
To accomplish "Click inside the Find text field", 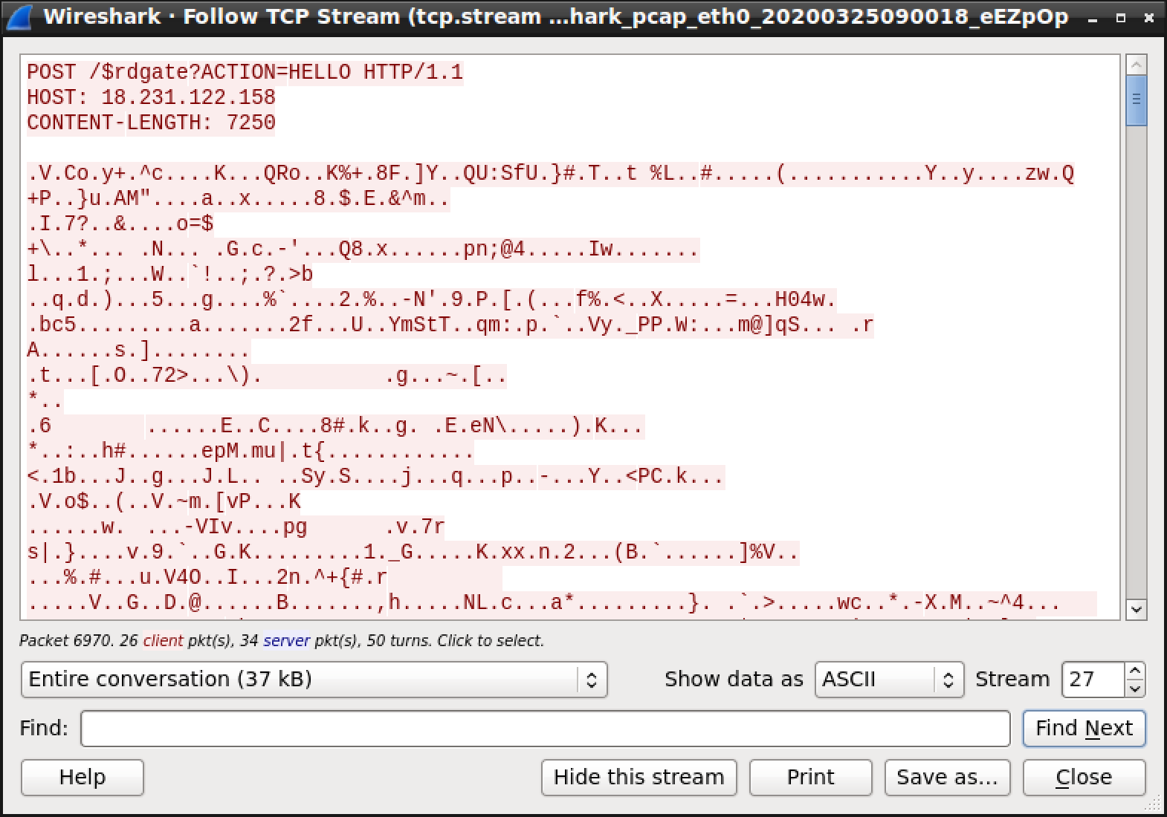I will [545, 728].
